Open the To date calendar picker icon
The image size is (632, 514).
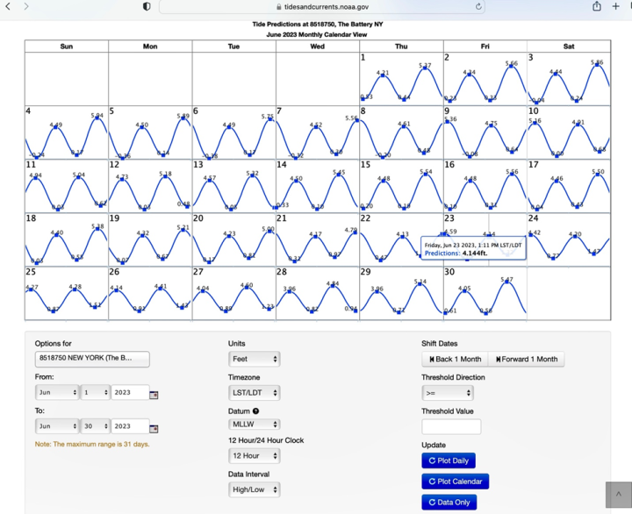tap(154, 427)
